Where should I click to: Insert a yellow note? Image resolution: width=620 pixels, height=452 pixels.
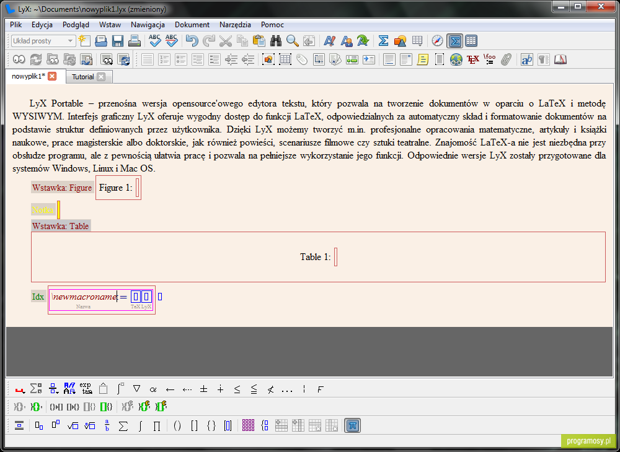point(422,59)
